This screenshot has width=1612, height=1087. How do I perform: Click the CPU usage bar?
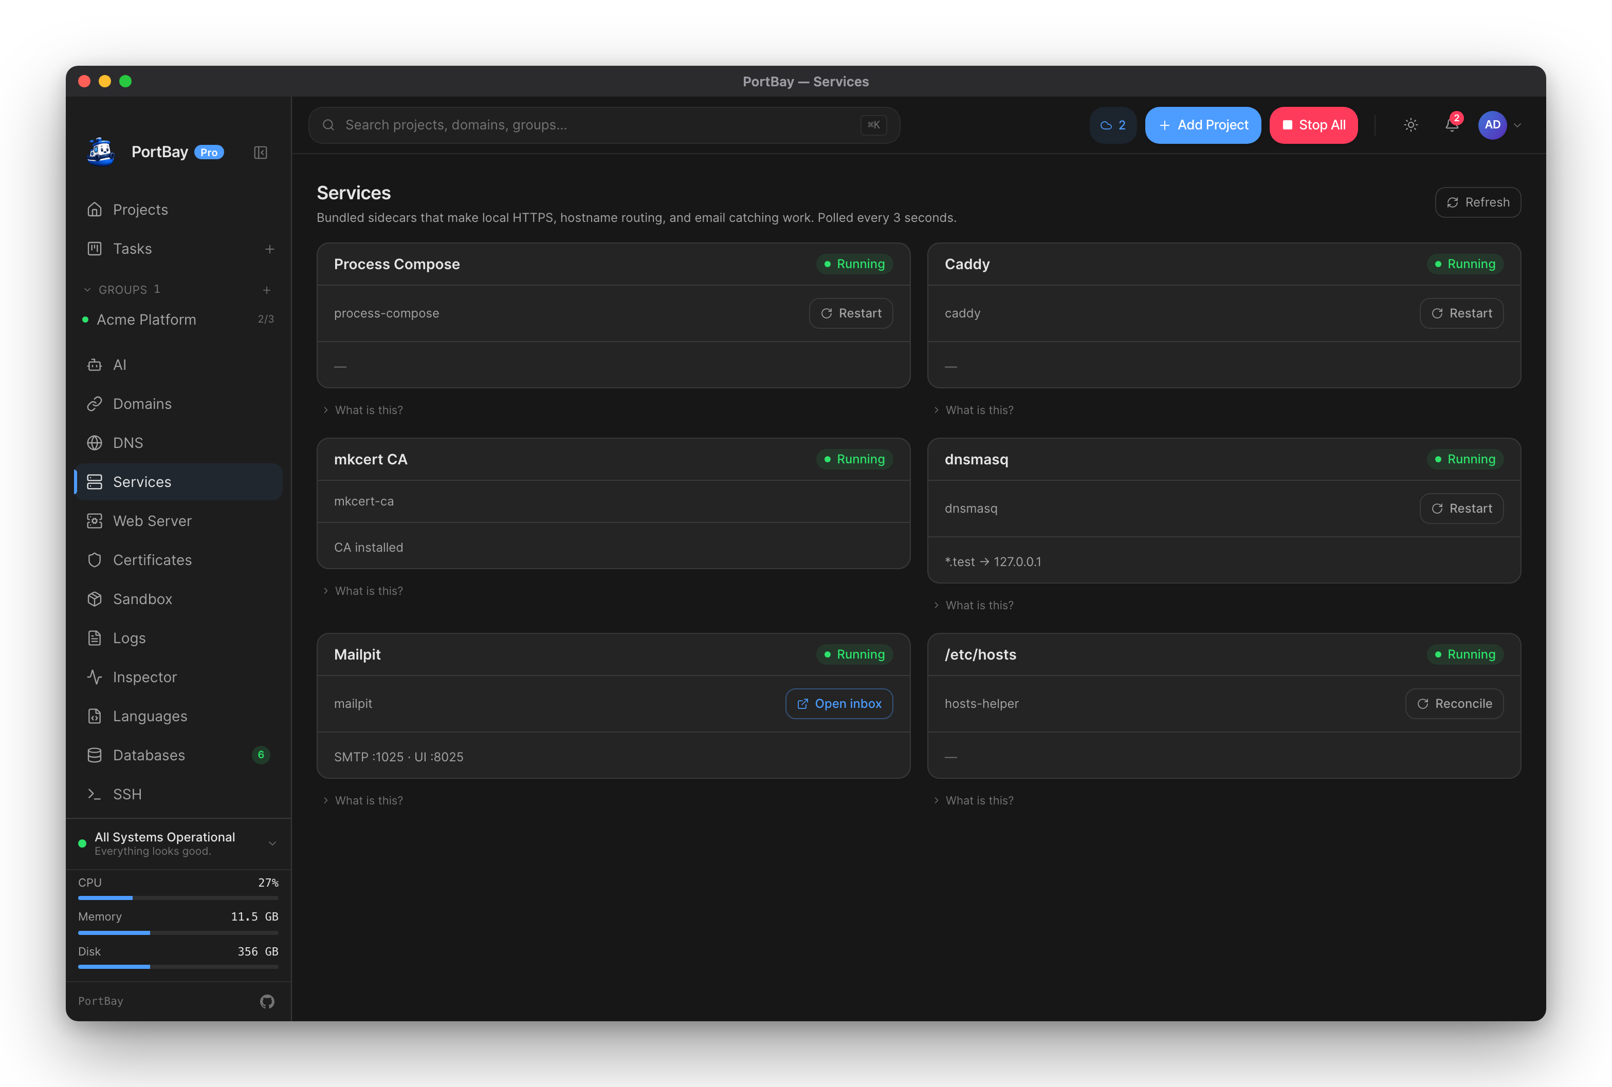pyautogui.click(x=178, y=898)
